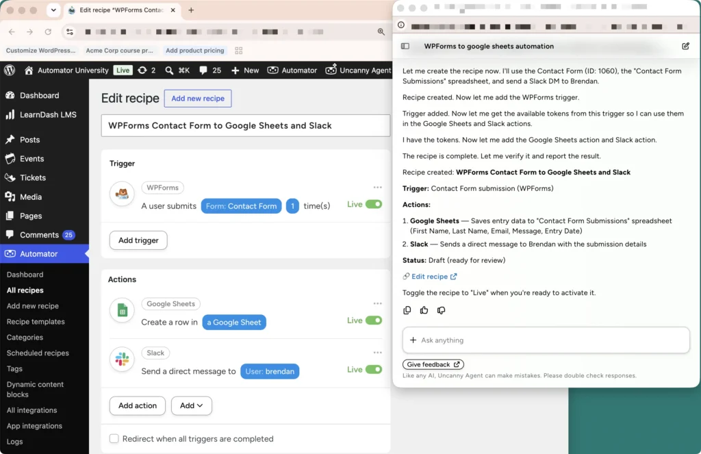Open the Media library menu

click(x=30, y=197)
